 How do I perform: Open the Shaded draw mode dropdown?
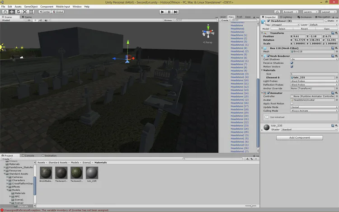coord(13,20)
